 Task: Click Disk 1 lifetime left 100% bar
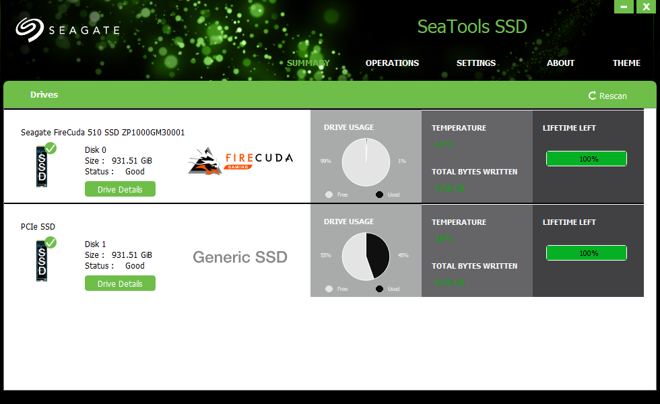tap(587, 253)
